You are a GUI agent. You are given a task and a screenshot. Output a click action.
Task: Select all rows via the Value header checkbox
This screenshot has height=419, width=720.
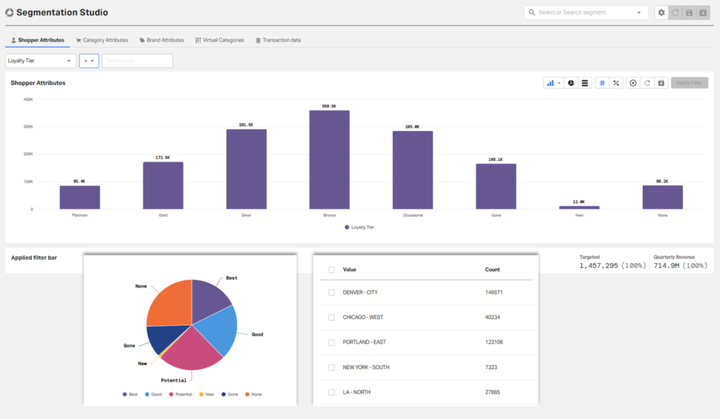331,269
